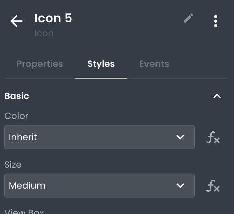Collapse the Basic section using its chevron
Viewport: 234px width, 214px height.
pyautogui.click(x=217, y=96)
